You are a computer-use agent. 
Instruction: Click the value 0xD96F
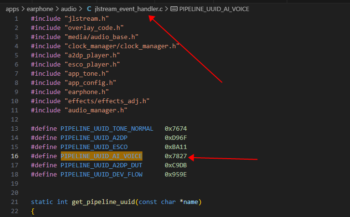tap(176, 137)
